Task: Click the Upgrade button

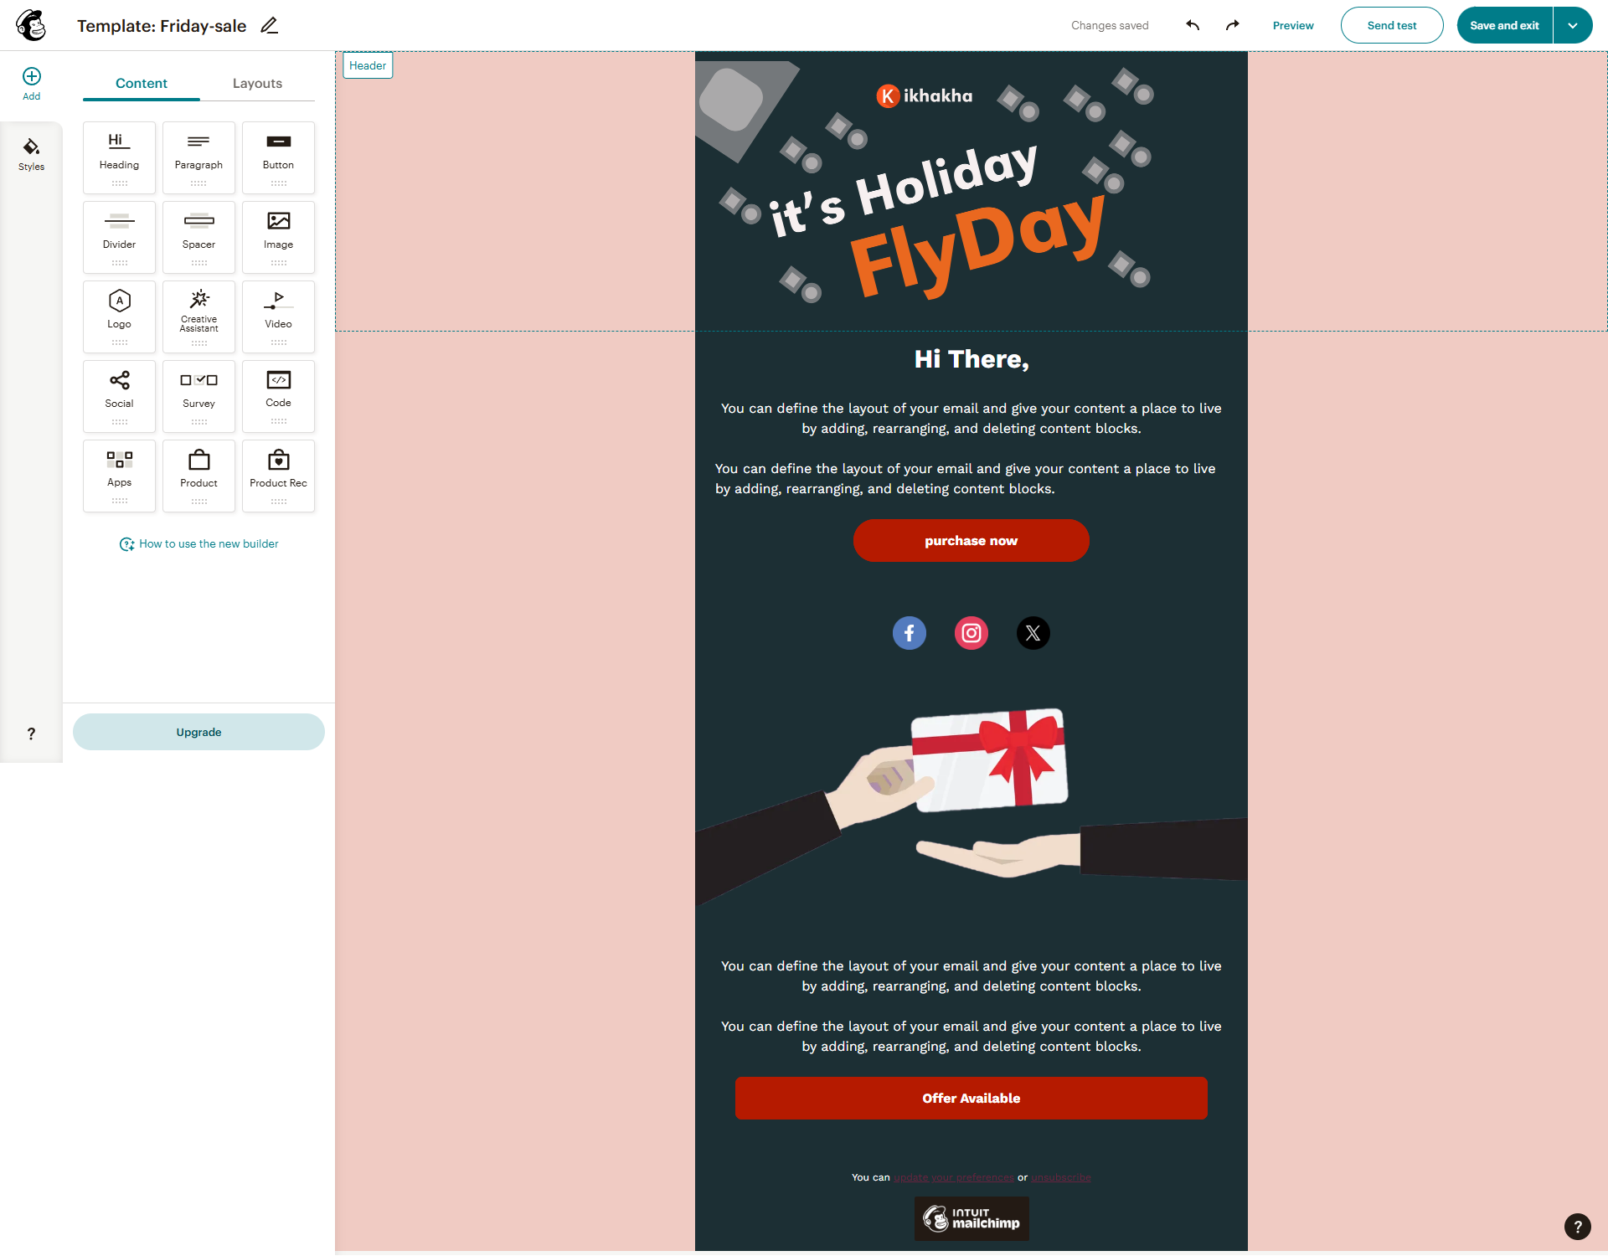Action: coord(198,731)
